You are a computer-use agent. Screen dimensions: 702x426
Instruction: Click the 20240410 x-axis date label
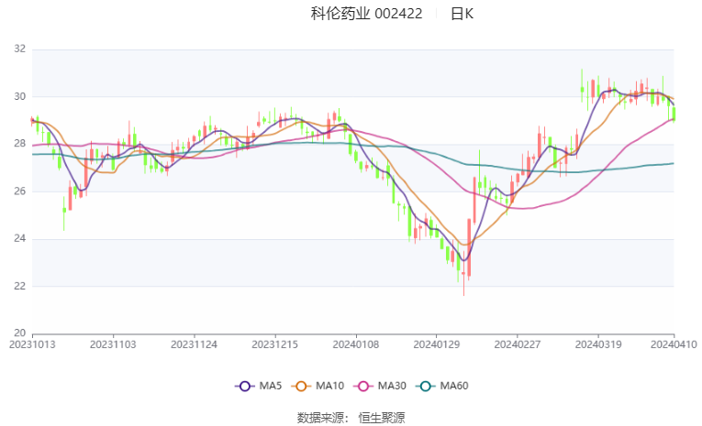pyautogui.click(x=674, y=344)
